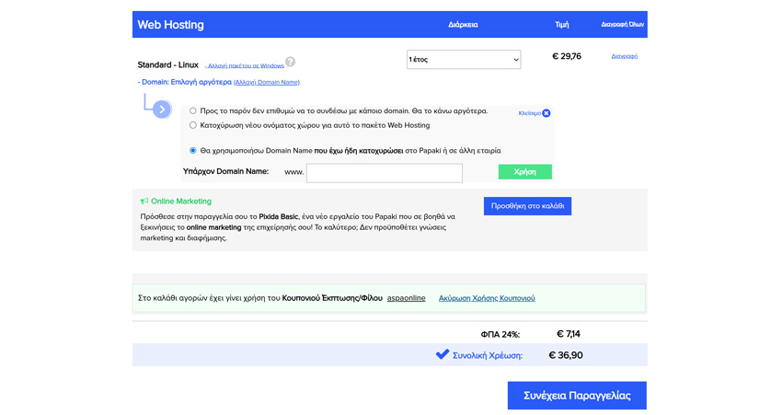This screenshot has height=415, width=782.
Task: Click the Προσθήκη στο καλάθι button
Action: pos(527,206)
